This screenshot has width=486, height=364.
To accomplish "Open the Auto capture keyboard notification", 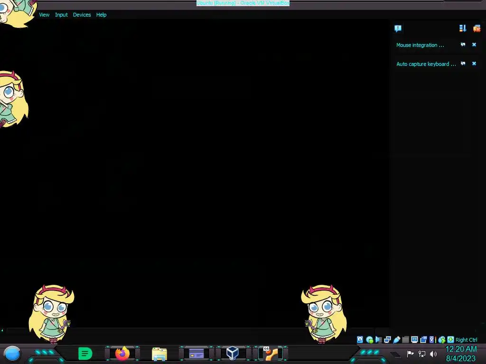I will point(426,64).
